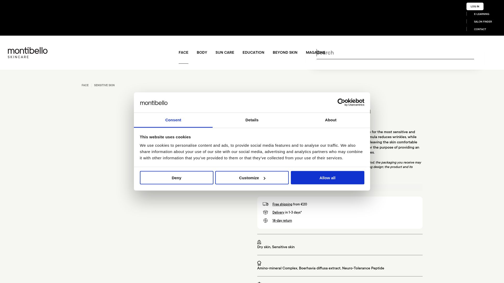Click the return arrow icon beside 14-day return
This screenshot has width=504, height=283.
click(265, 220)
